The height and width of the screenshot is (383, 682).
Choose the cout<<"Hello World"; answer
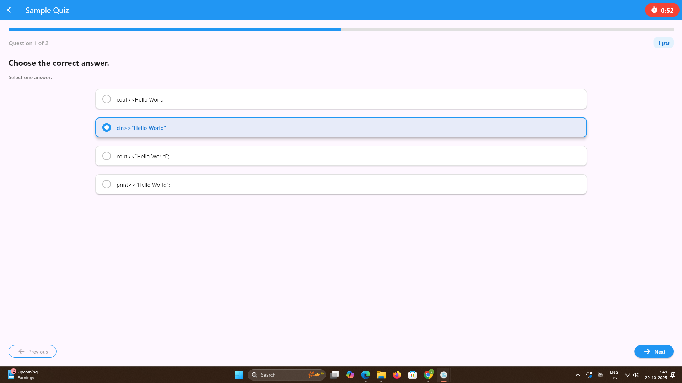point(340,156)
